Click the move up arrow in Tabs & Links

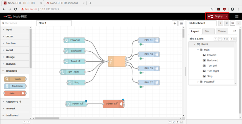pos(216,39)
